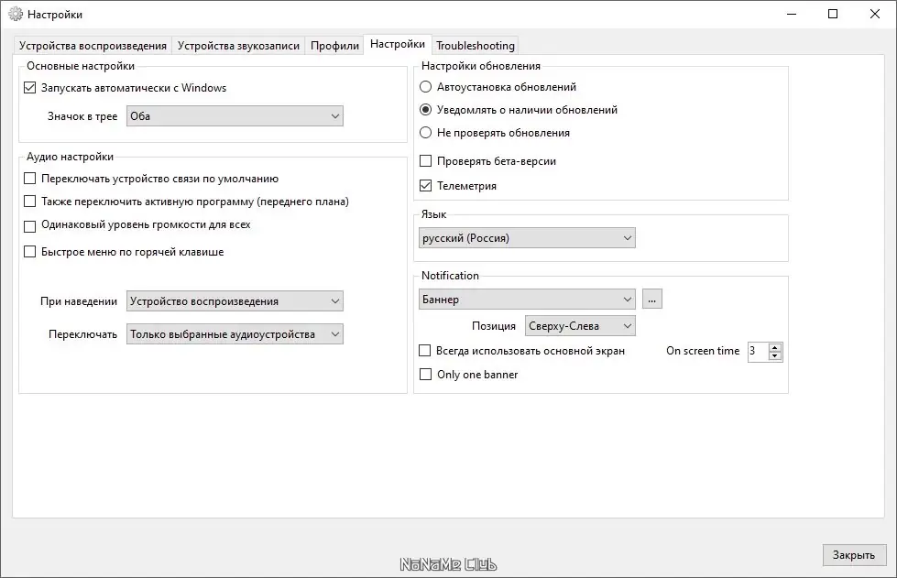The height and width of the screenshot is (578, 897).
Task: Select "Автоустановка обновлений" radio button
Action: (424, 86)
